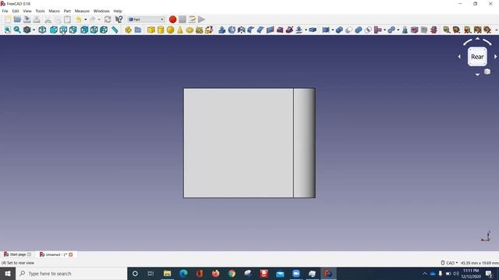The image size is (499, 280).
Task: Click the Save document icon
Action: pos(27,19)
